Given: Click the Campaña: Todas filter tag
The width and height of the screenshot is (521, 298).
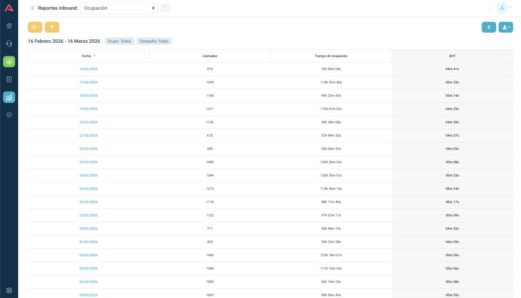Looking at the screenshot, I should point(154,41).
